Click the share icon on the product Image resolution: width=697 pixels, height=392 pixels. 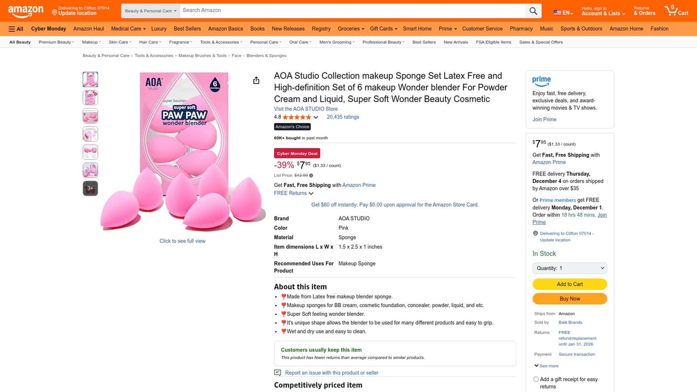click(x=256, y=80)
